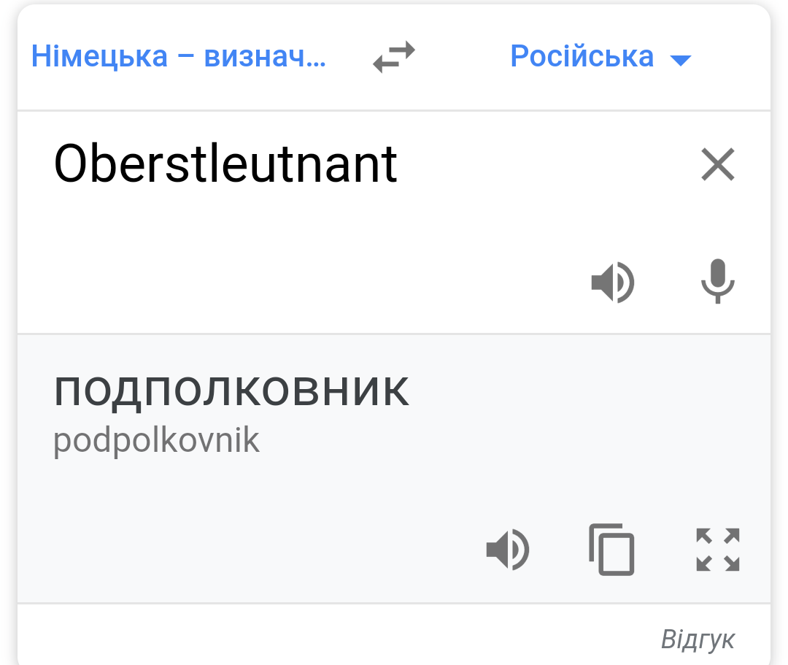The image size is (788, 665).
Task: Listen to the German source word
Action: (613, 282)
